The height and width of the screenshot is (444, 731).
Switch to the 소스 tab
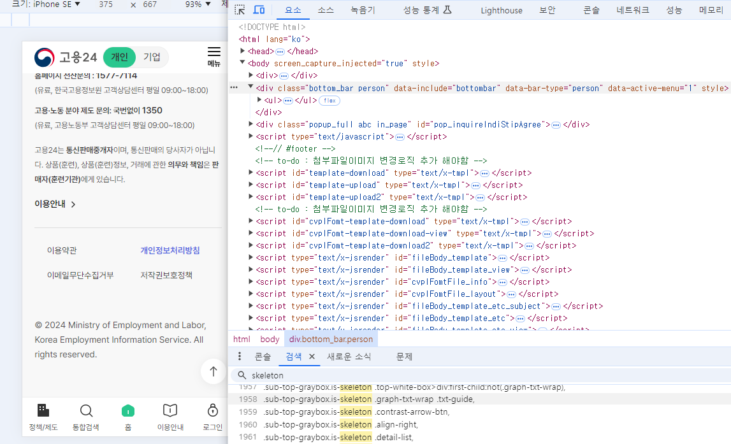[x=326, y=10]
